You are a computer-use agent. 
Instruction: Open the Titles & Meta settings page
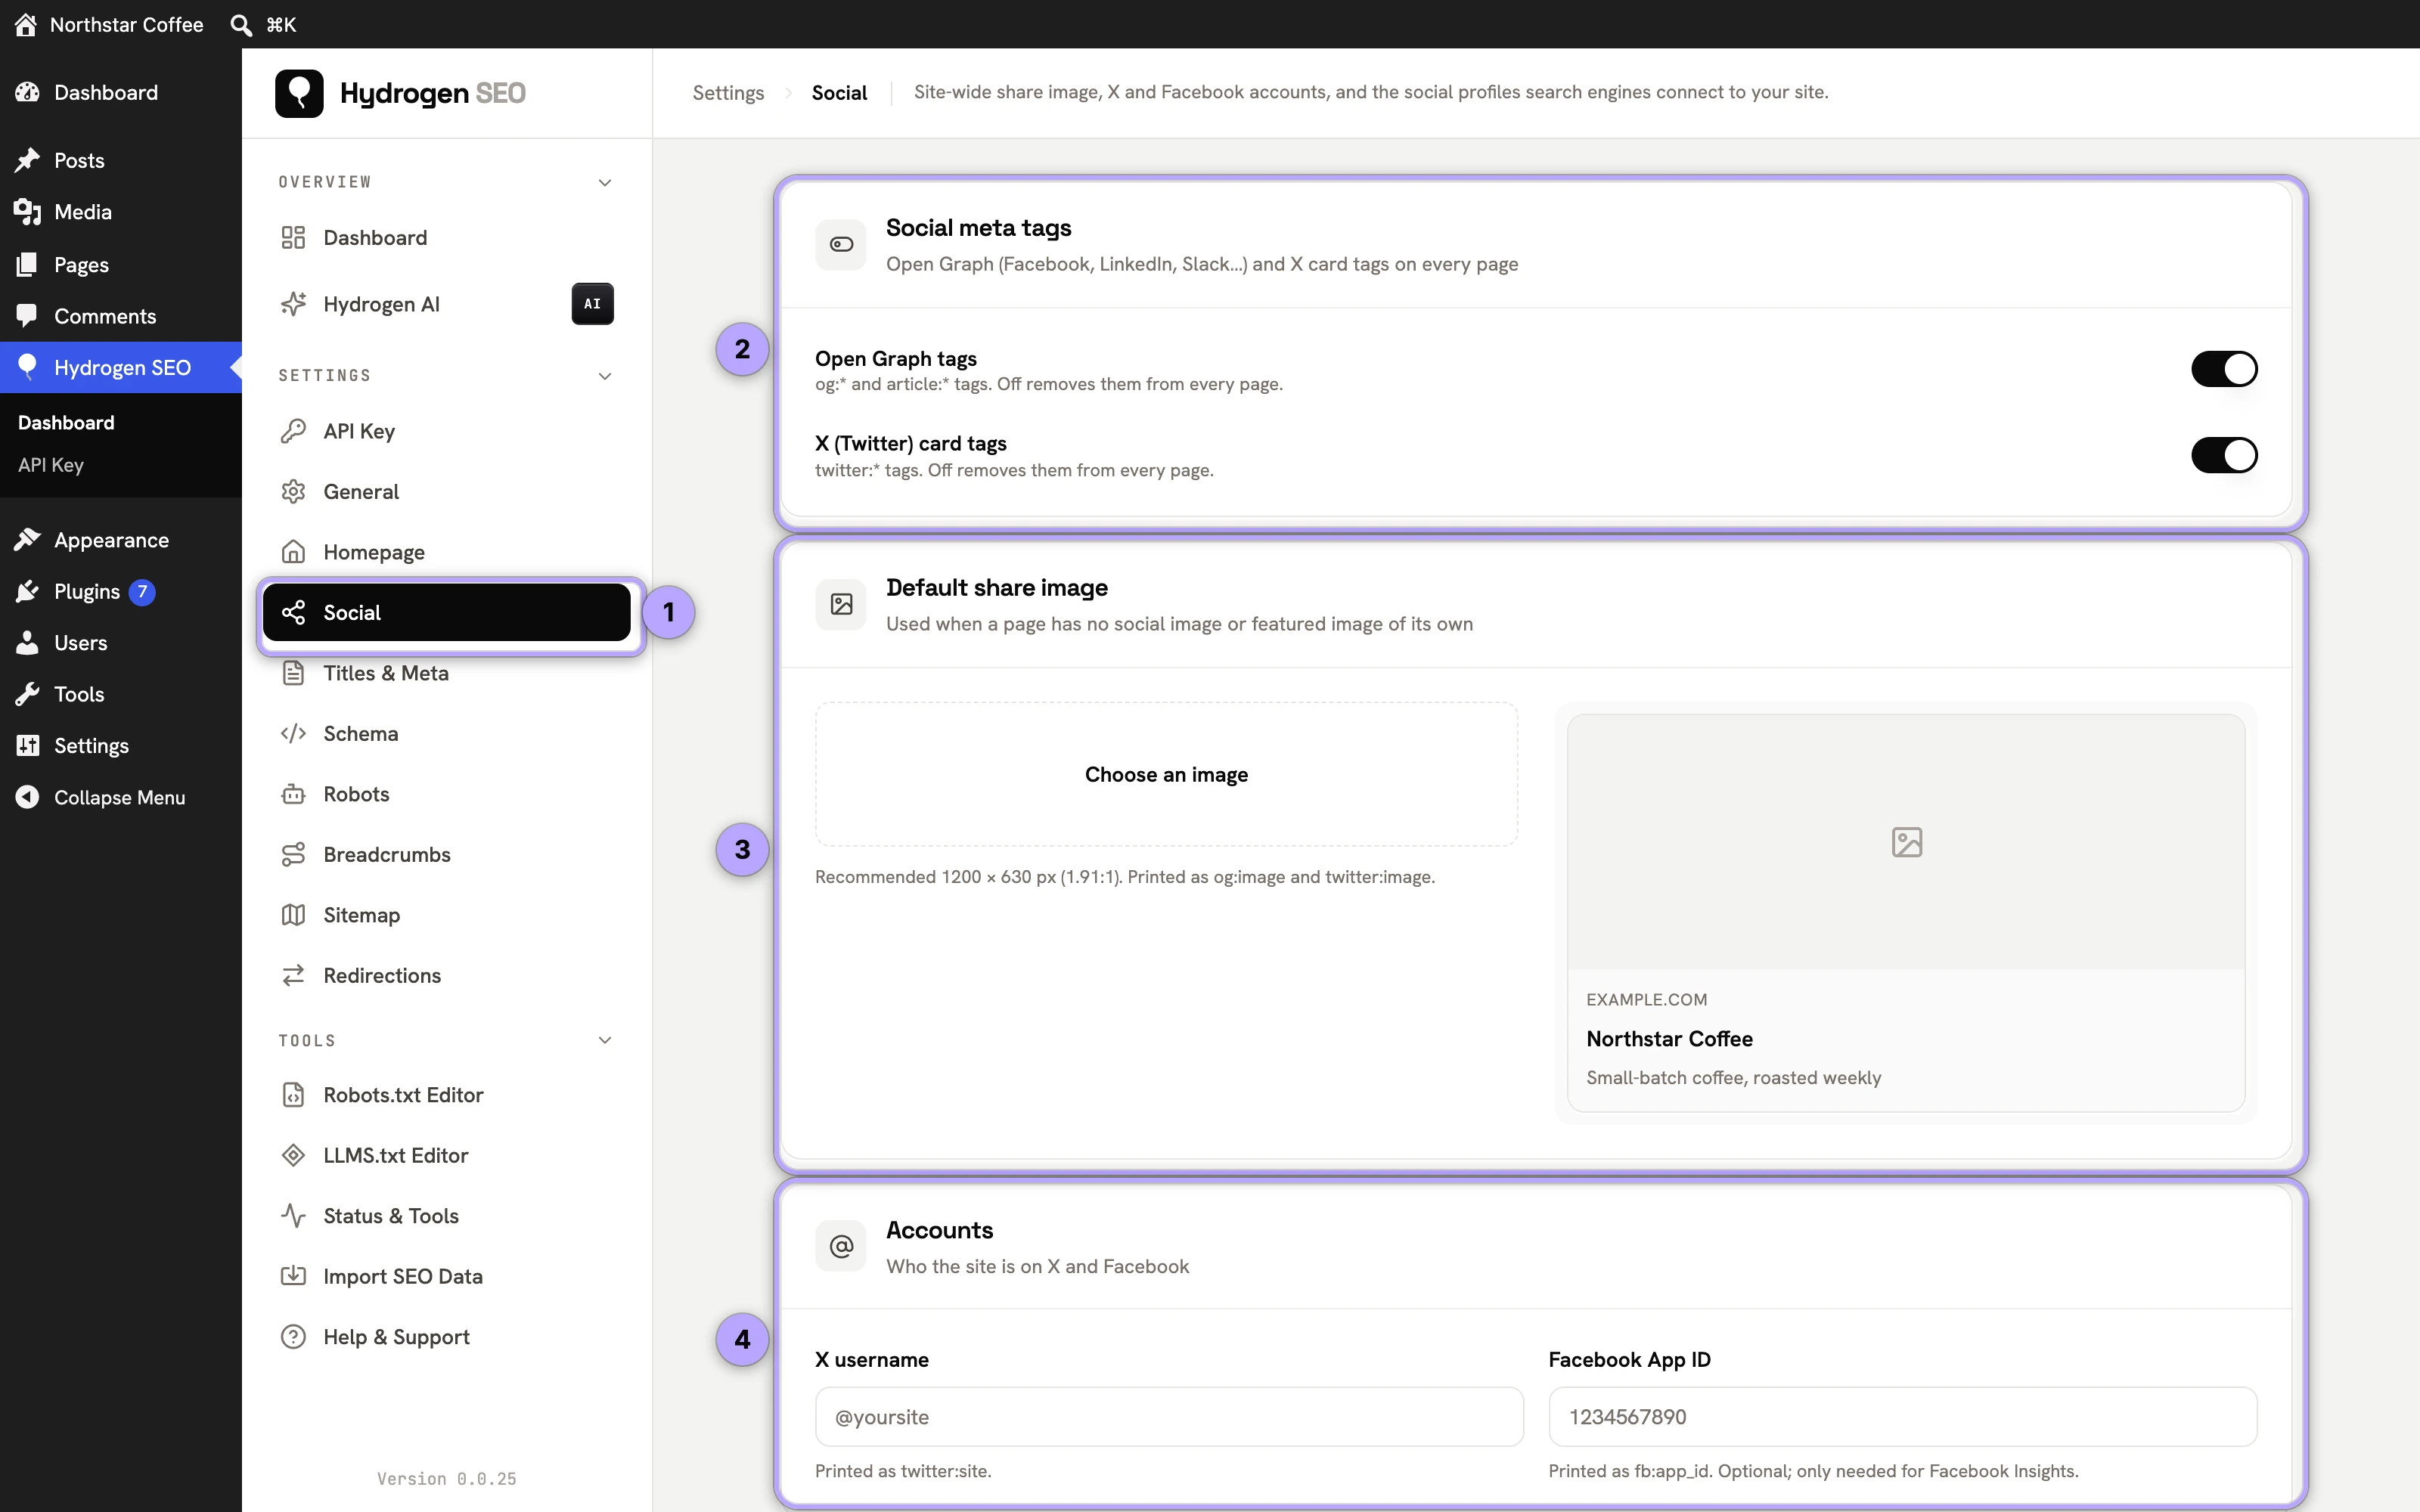click(x=447, y=673)
